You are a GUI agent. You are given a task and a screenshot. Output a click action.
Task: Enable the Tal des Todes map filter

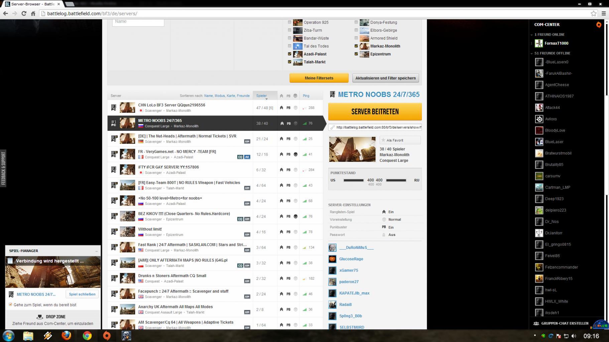point(289,46)
